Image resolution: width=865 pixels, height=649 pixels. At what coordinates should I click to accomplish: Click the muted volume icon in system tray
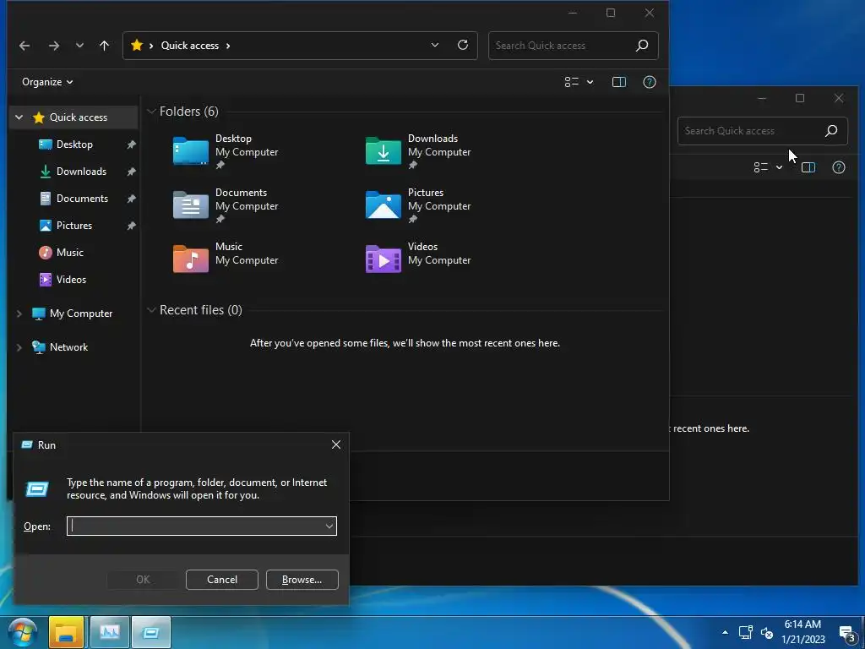click(x=767, y=632)
